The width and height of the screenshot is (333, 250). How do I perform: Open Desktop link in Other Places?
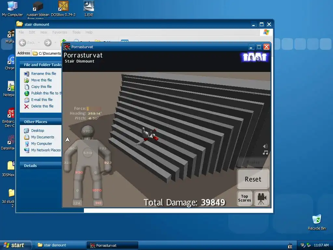pos(38,131)
